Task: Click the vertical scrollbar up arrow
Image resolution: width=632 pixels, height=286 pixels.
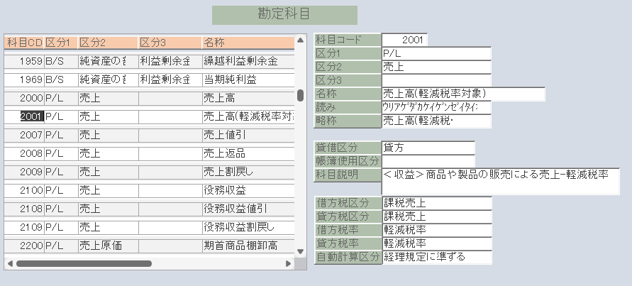Action: [300, 40]
